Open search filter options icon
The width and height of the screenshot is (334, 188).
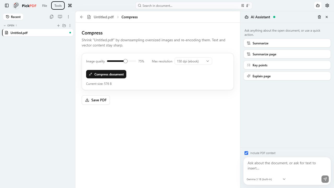[243, 5]
